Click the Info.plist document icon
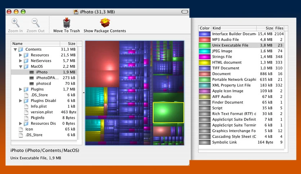The height and width of the screenshot is (174, 301). pyautogui.click(x=26, y=106)
